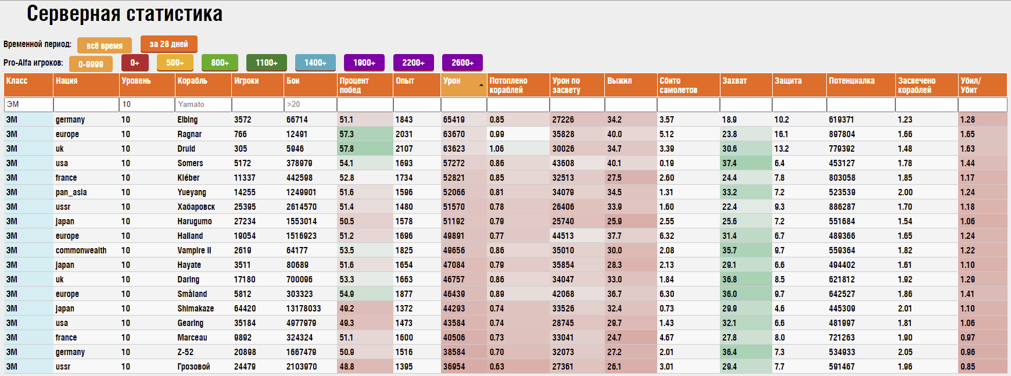Sort by the Класс column header
This screenshot has width=1011, height=376.
pyautogui.click(x=28, y=85)
